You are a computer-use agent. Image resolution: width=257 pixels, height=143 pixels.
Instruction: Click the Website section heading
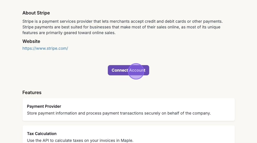[x=31, y=42]
